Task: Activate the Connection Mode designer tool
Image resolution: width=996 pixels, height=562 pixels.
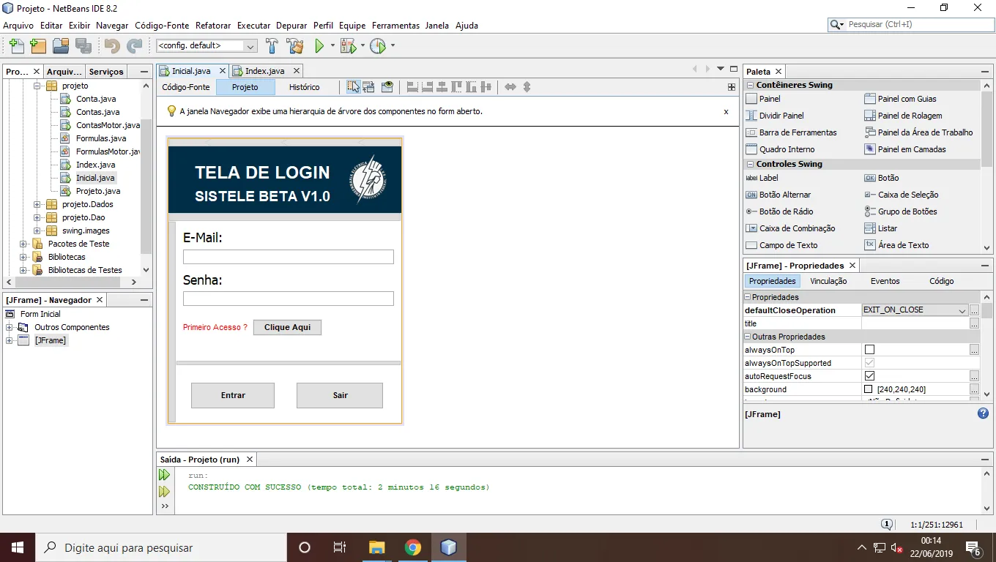Action: [368, 87]
